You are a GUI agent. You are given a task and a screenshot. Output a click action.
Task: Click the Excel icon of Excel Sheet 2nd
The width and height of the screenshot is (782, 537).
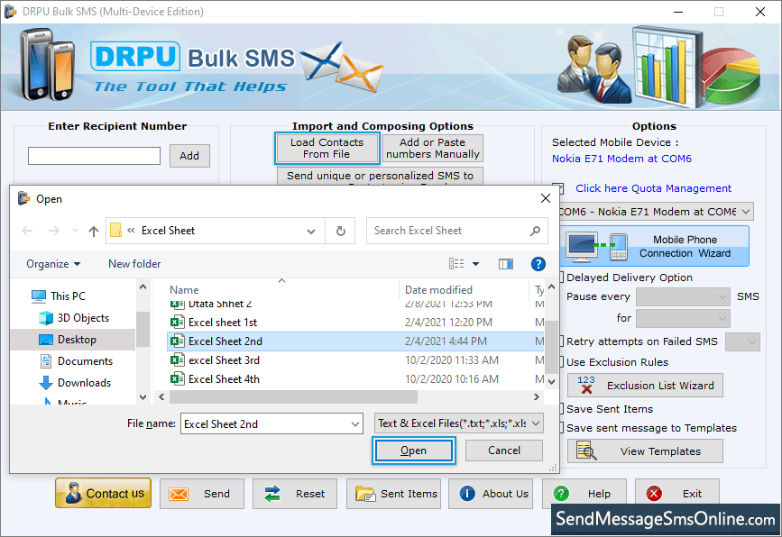[177, 341]
